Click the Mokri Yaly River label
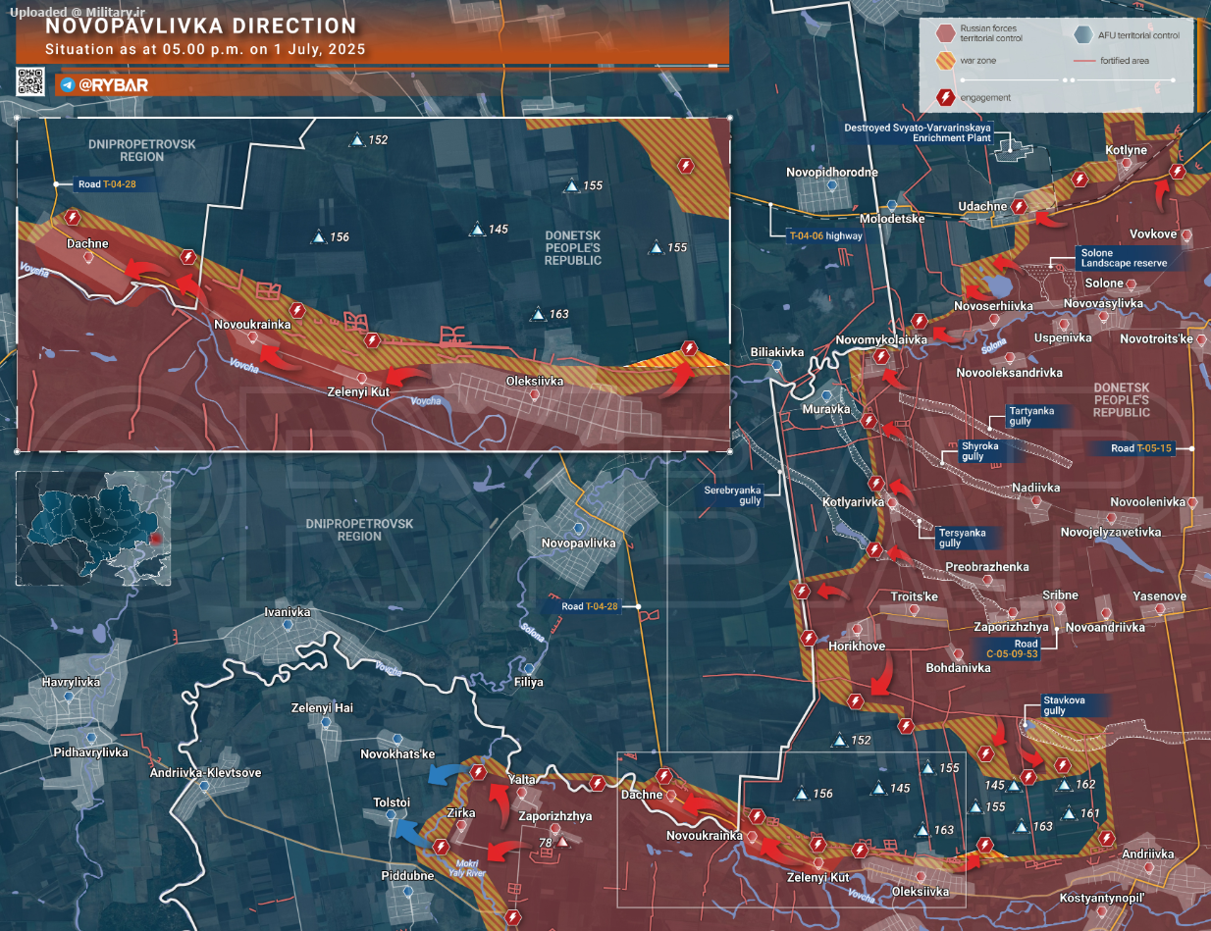 (467, 867)
